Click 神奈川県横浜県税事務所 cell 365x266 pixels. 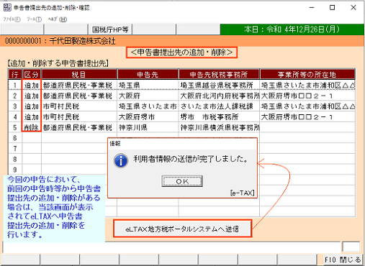[x=219, y=127]
